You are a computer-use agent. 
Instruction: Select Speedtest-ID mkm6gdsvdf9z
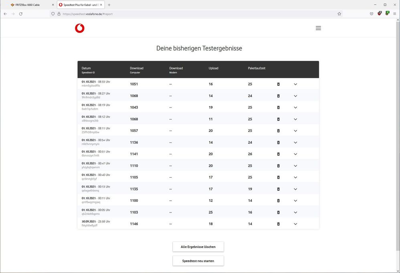(91, 86)
